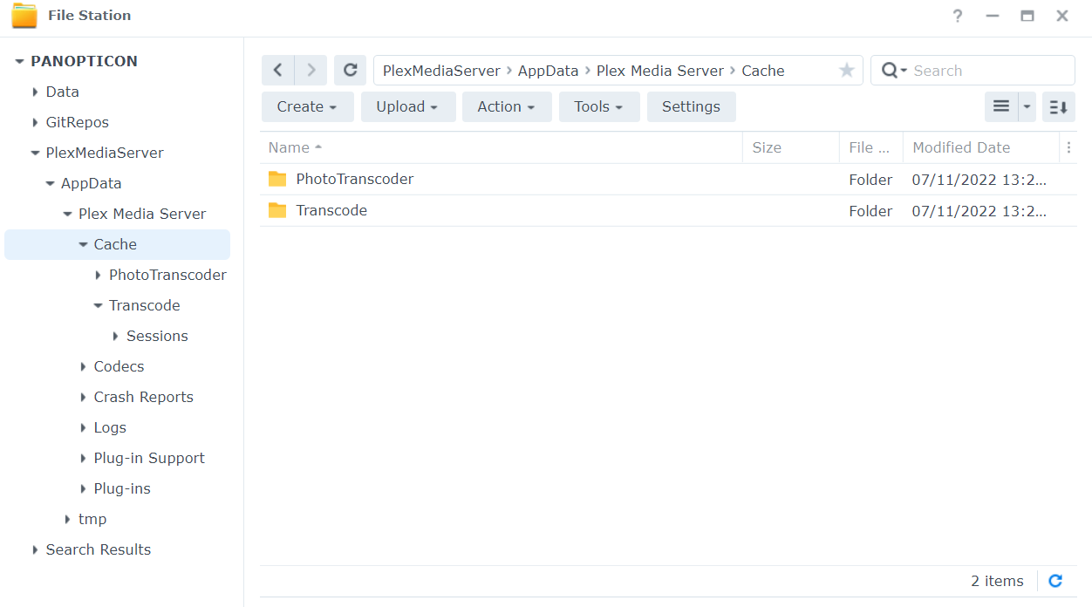This screenshot has width=1092, height=607.
Task: Expand the Sessions folder arrow
Action: 115,336
